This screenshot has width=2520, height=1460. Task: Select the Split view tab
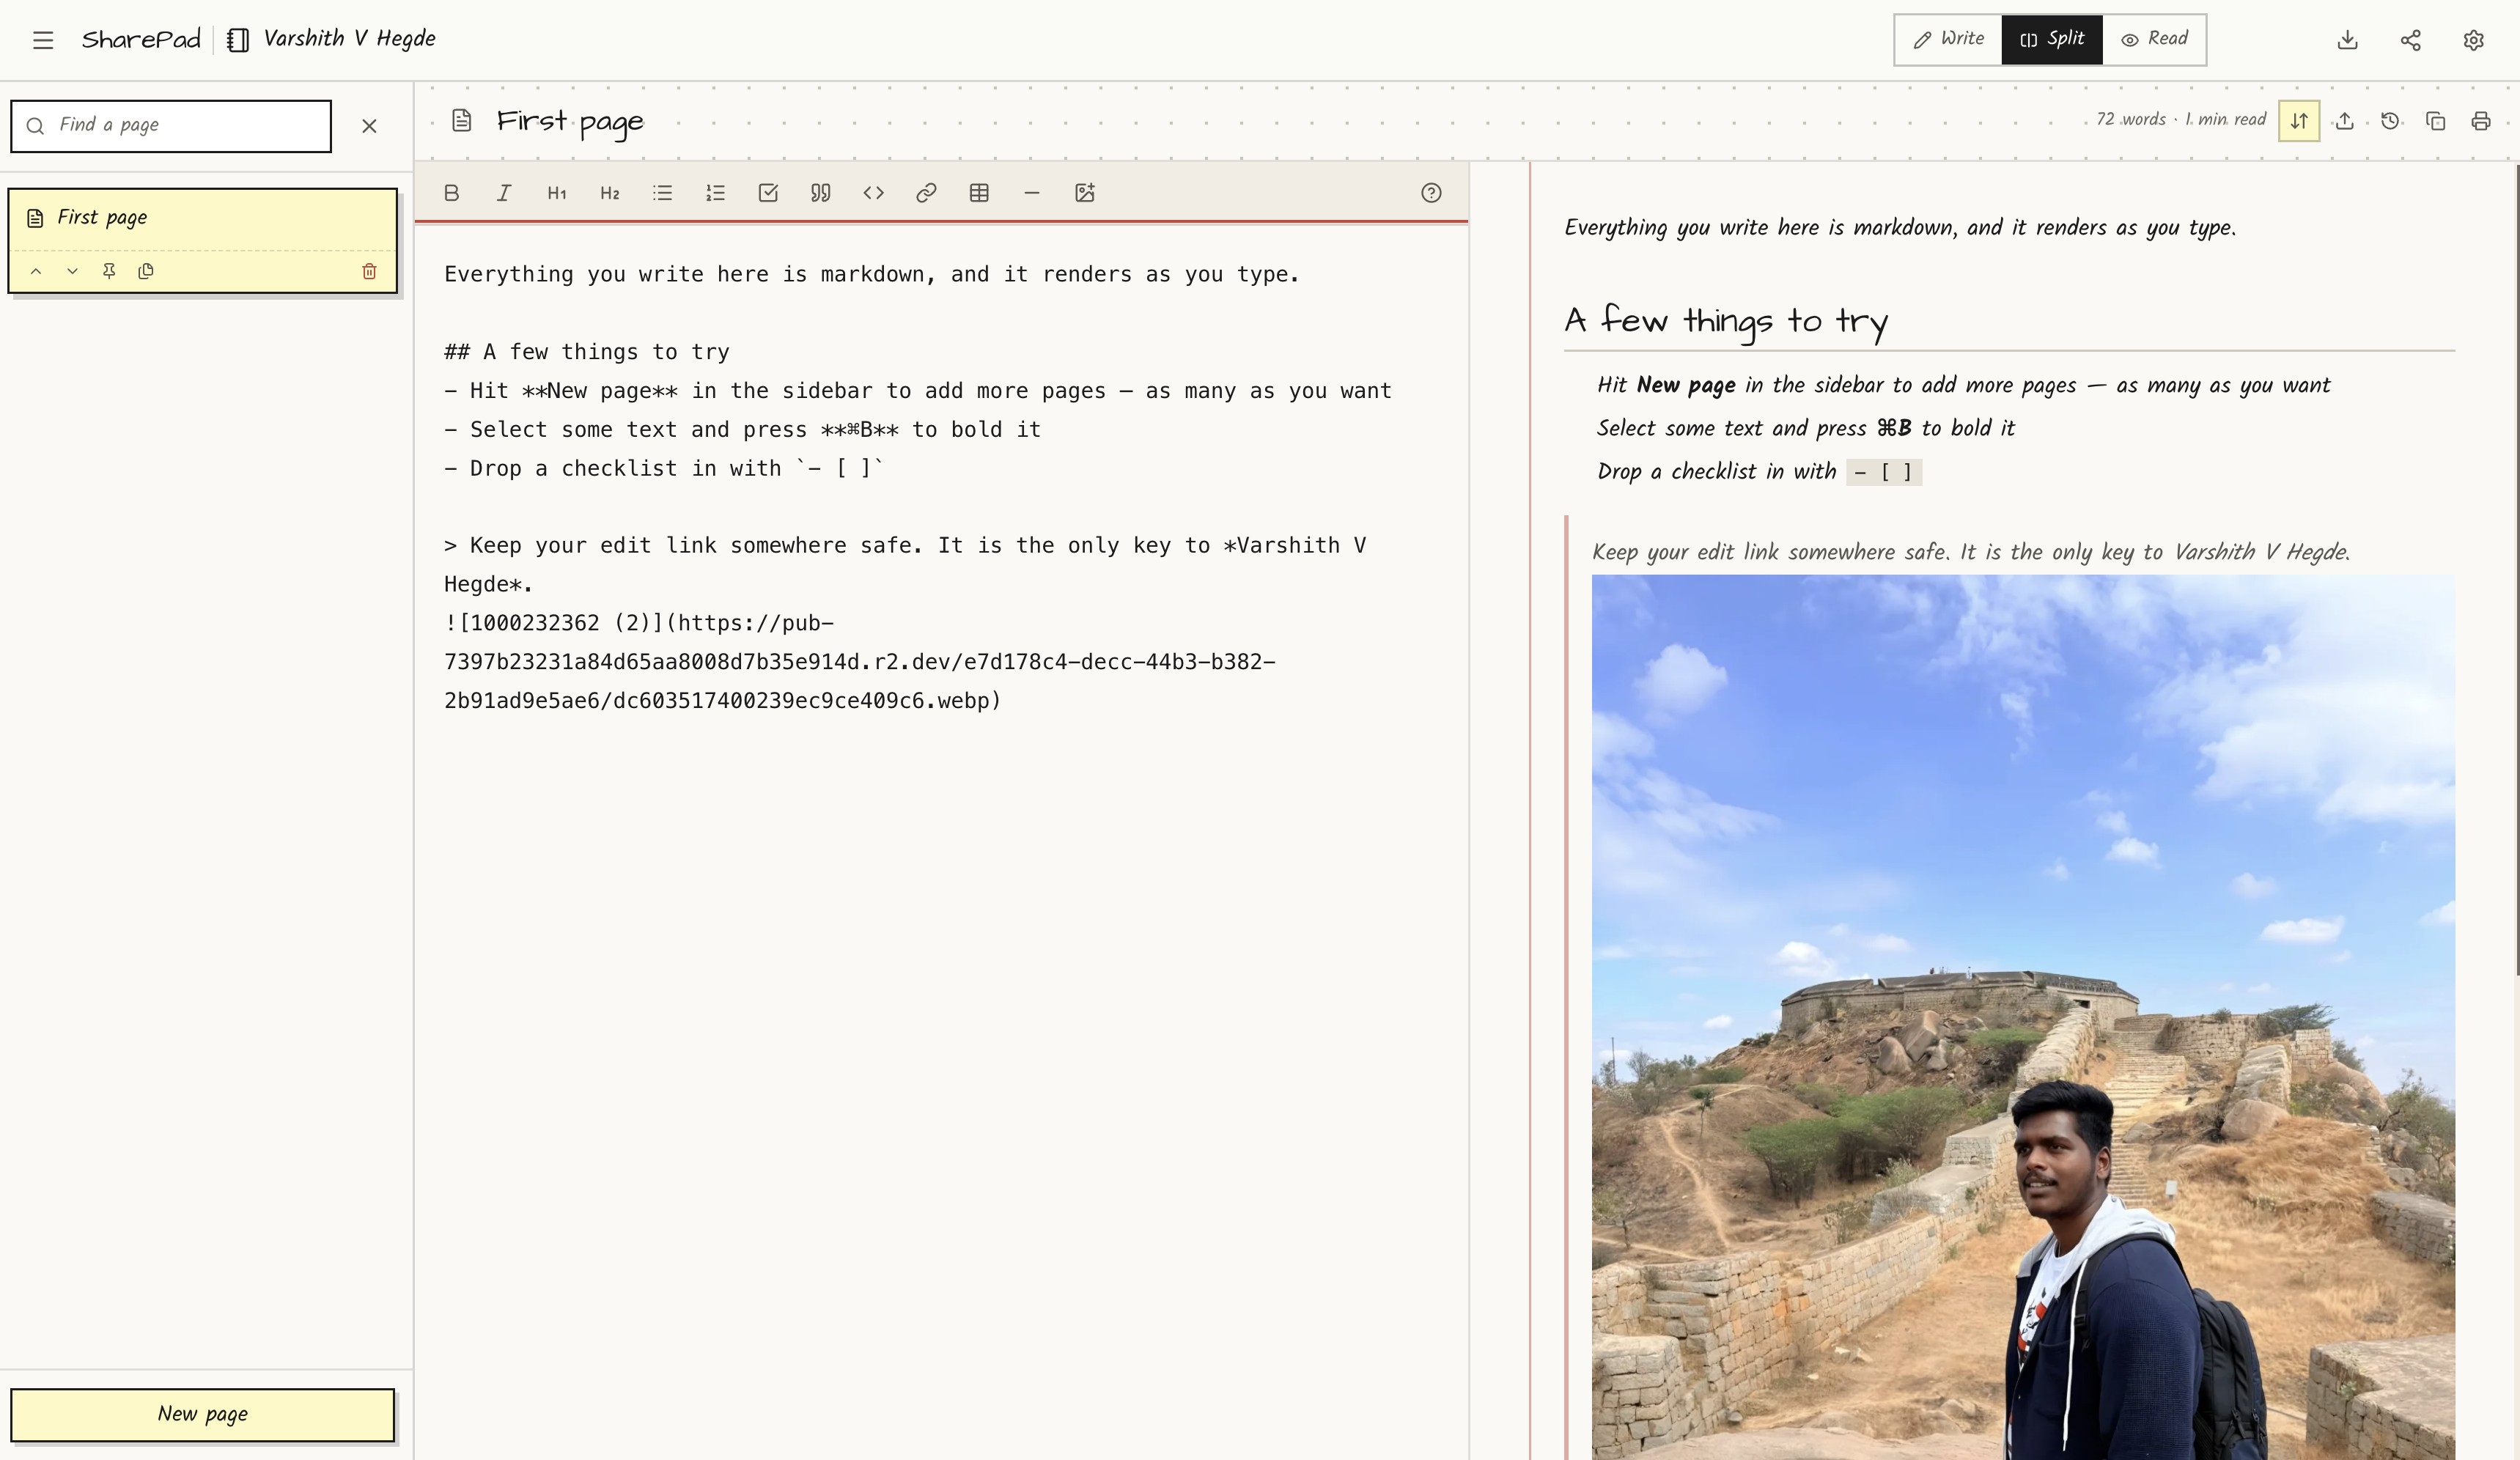pos(2052,39)
